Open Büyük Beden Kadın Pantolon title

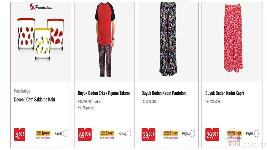(x=163, y=93)
